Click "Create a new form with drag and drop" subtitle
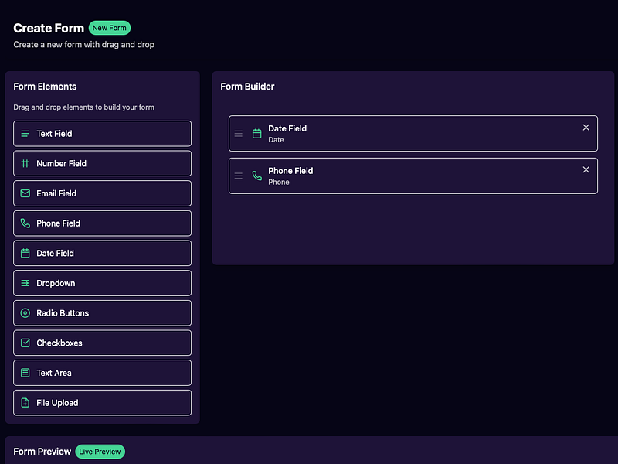Image resolution: width=618 pixels, height=464 pixels. (84, 45)
